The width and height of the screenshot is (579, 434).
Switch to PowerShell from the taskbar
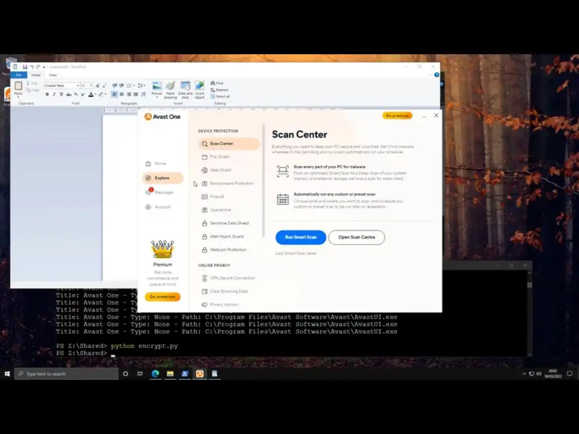tap(185, 374)
